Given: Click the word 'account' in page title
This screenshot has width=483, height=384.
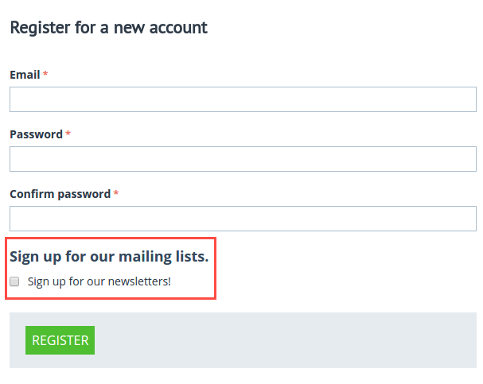Looking at the screenshot, I should 178,28.
